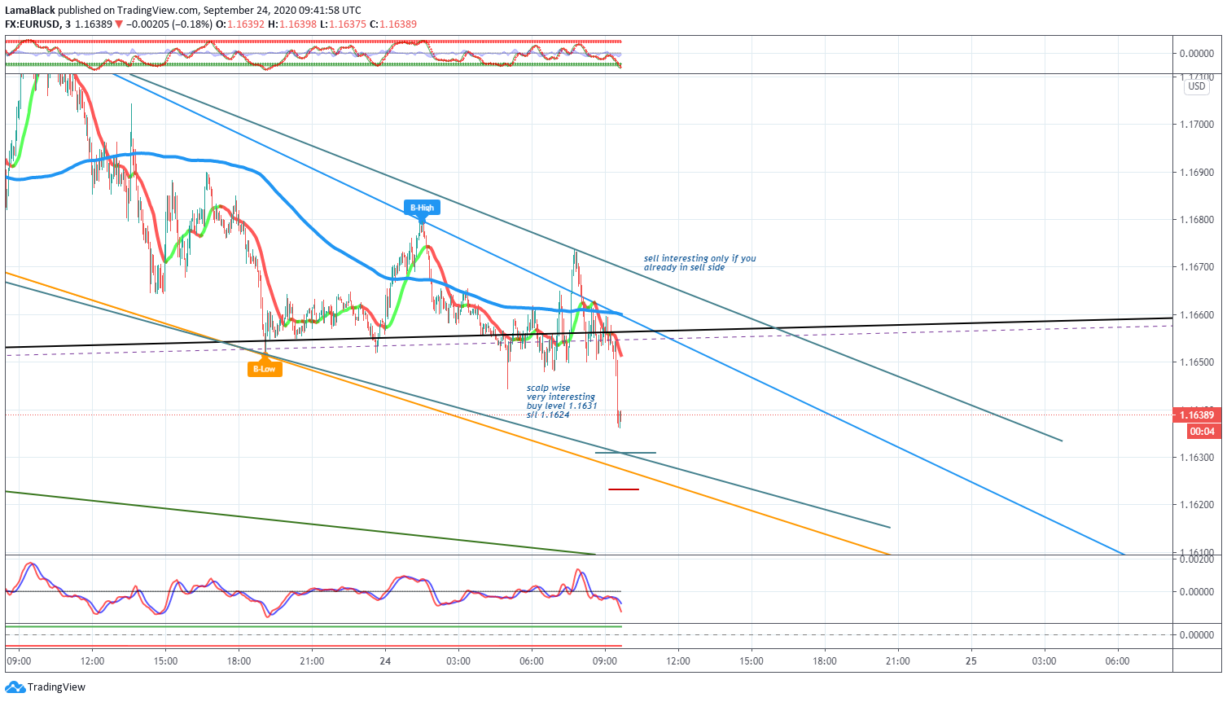Viewport: 1227px width, 702px height.
Task: Click the 'scalp wise very interesting' note
Action: (560, 393)
